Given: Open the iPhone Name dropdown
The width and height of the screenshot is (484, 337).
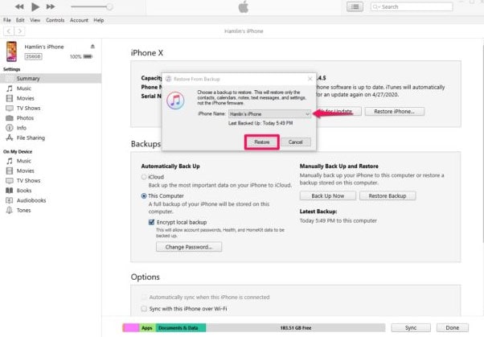Looking at the screenshot, I should coord(269,114).
